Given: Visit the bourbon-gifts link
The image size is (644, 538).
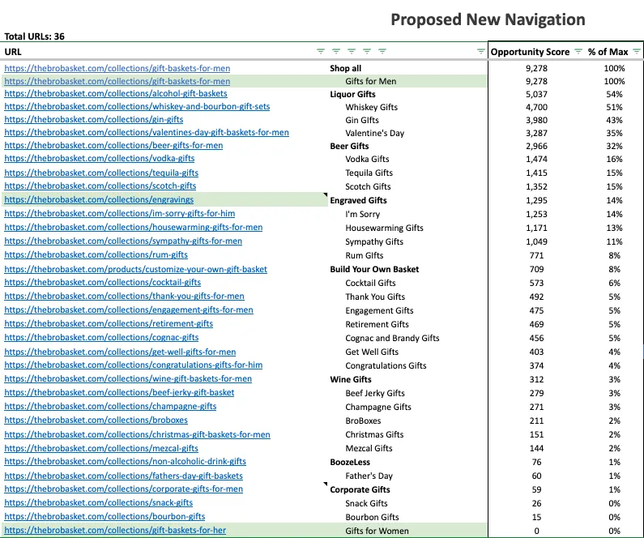Looking at the screenshot, I should tap(104, 517).
